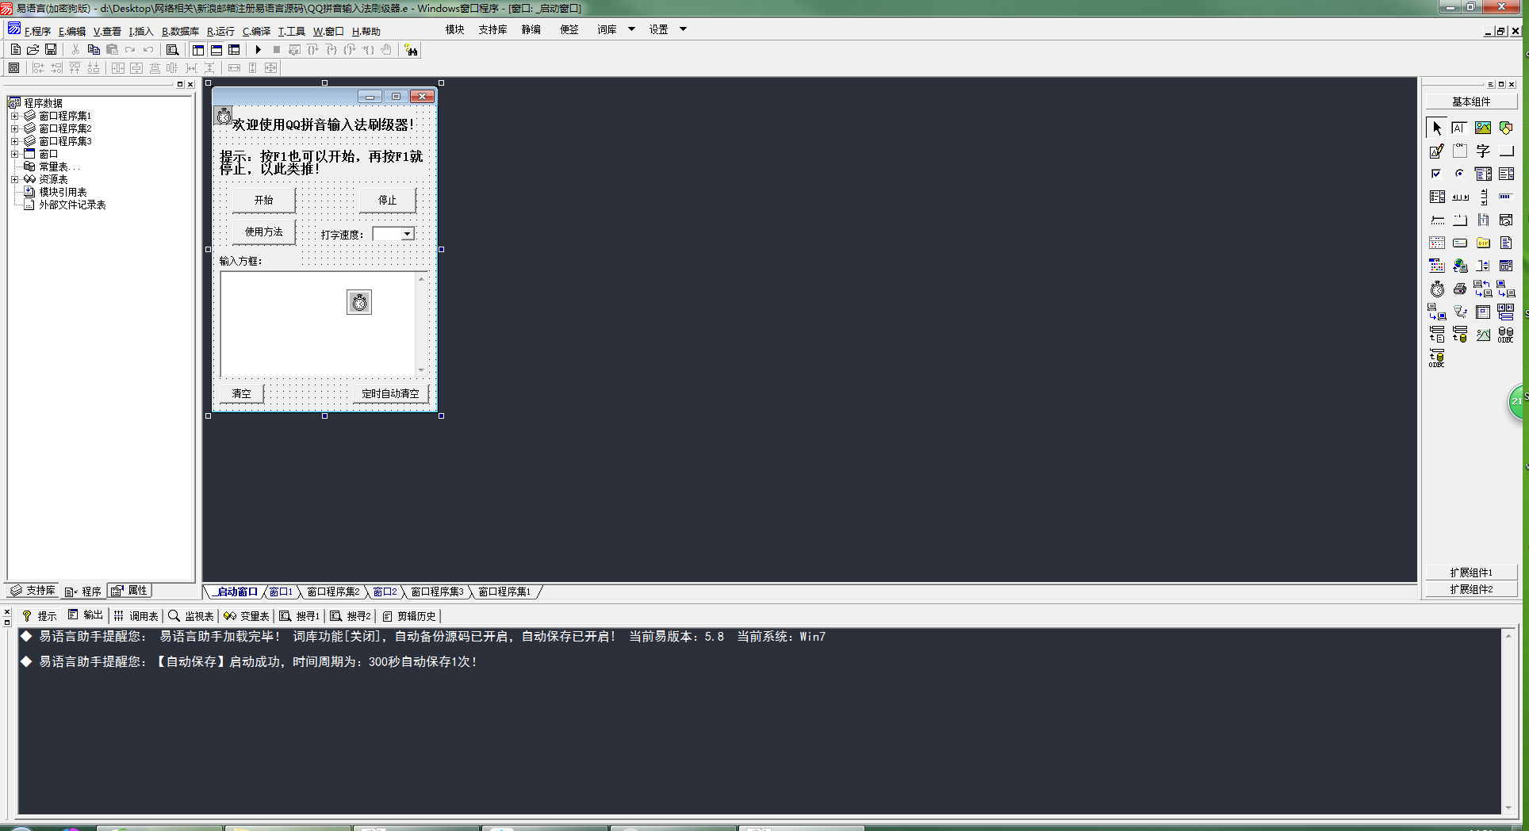Select the radio button component in palette
This screenshot has height=831, width=1529.
click(1459, 174)
